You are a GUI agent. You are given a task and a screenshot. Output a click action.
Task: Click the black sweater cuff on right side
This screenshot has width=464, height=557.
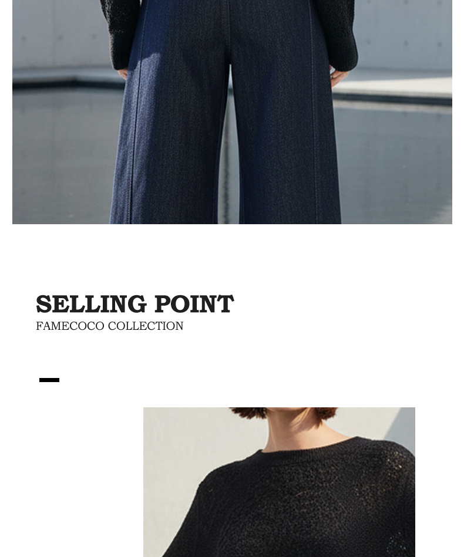(343, 53)
